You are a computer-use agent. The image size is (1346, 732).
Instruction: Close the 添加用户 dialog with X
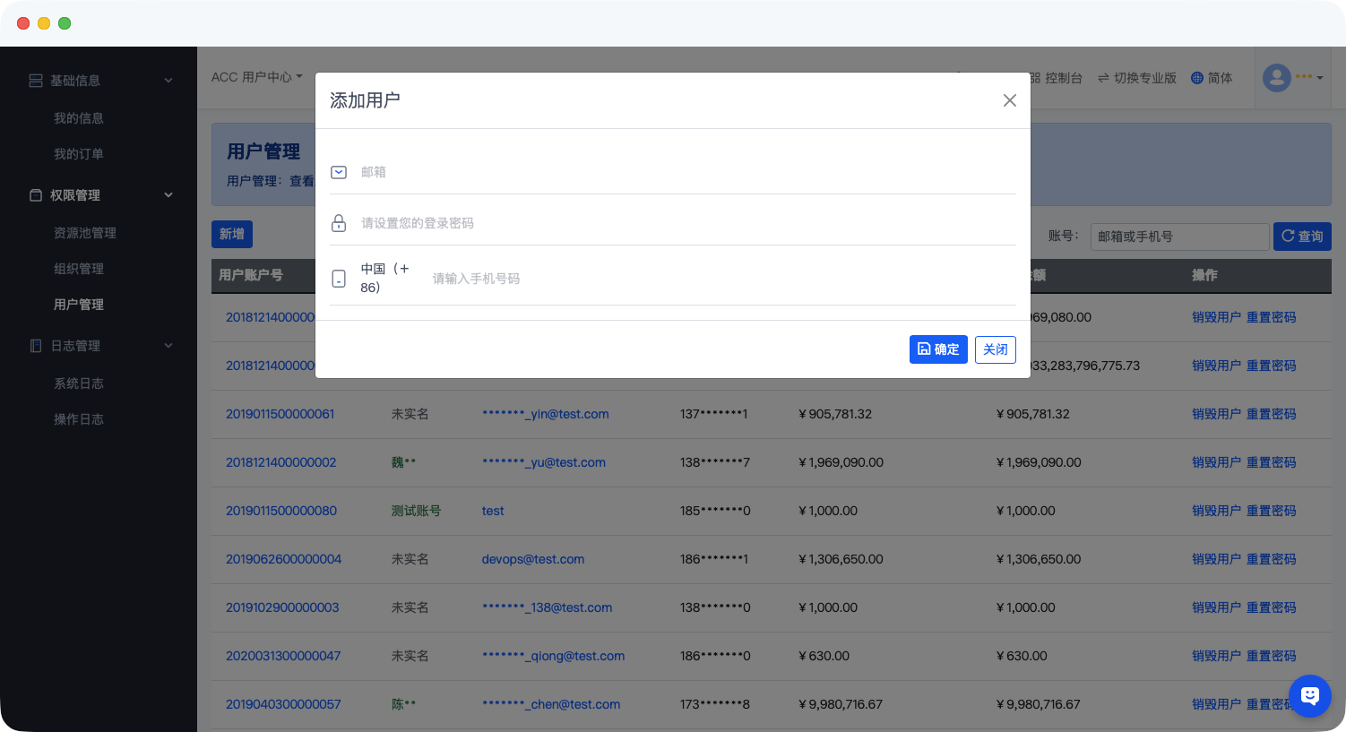point(1009,100)
